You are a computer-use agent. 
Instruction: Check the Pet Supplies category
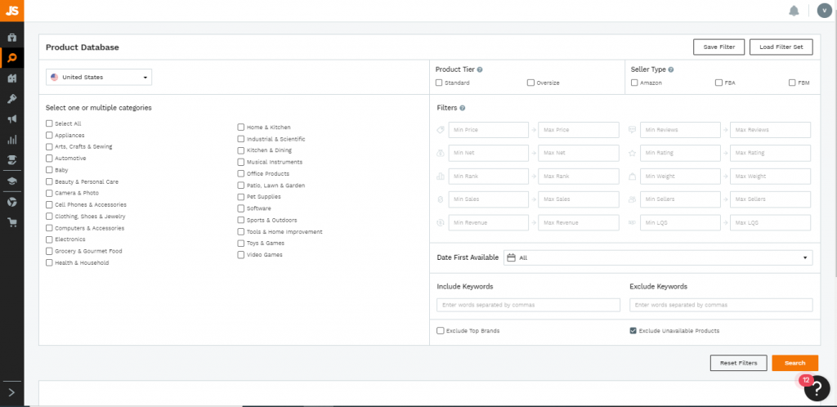tap(241, 197)
